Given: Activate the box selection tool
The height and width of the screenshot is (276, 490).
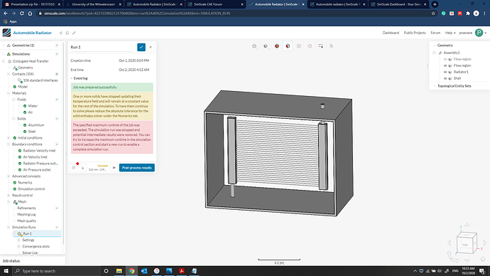Looking at the screenshot, I should coord(321,46).
